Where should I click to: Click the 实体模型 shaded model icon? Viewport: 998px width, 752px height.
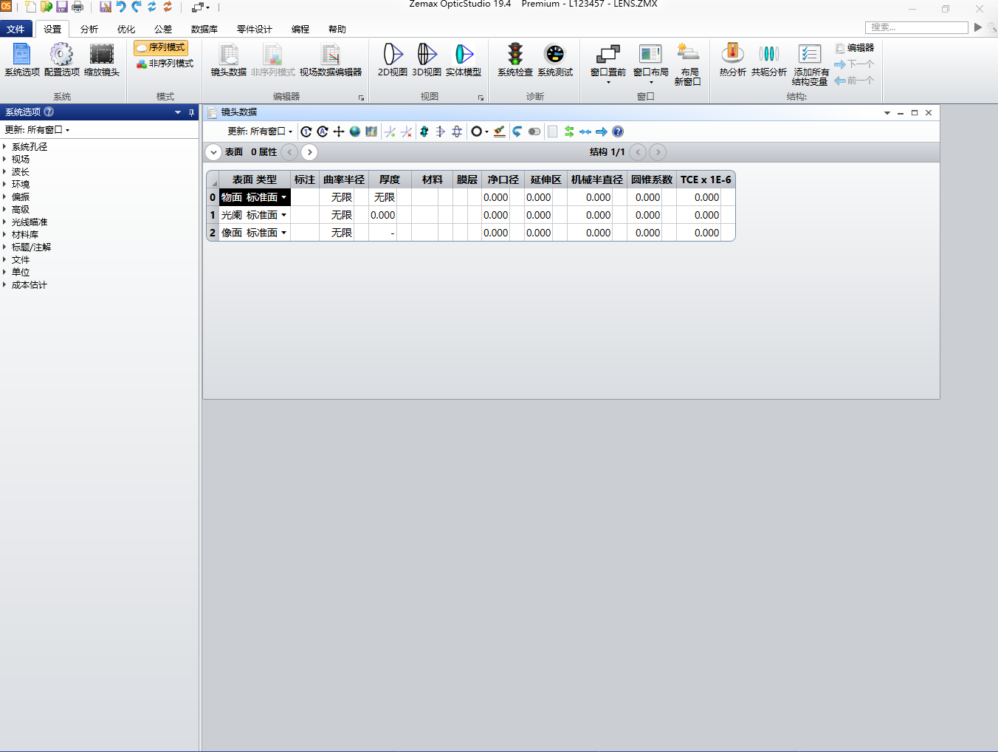463,59
